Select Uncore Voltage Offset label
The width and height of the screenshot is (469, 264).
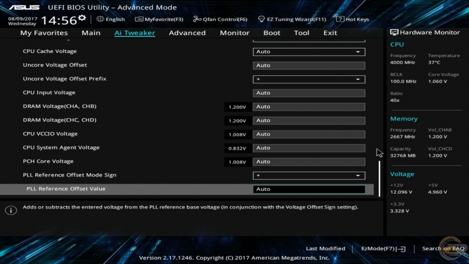tap(55, 65)
